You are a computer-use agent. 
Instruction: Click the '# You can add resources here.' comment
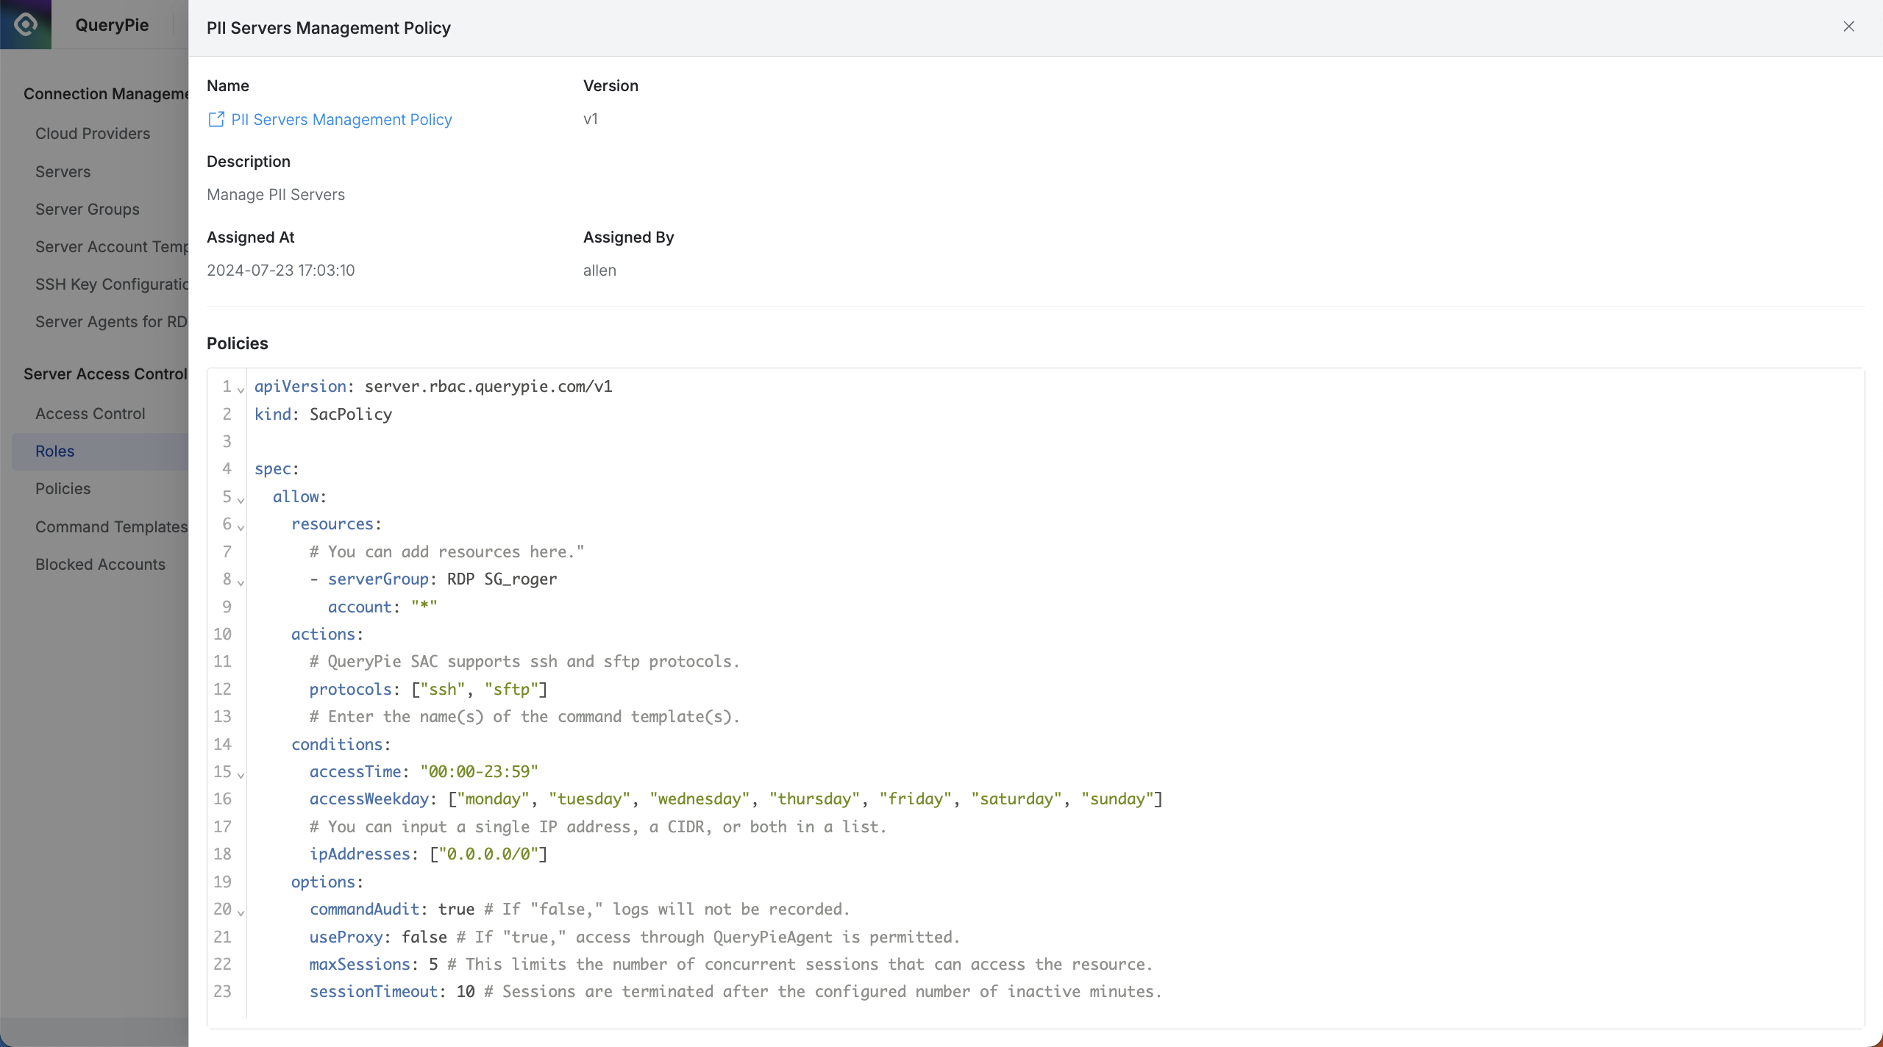click(447, 552)
